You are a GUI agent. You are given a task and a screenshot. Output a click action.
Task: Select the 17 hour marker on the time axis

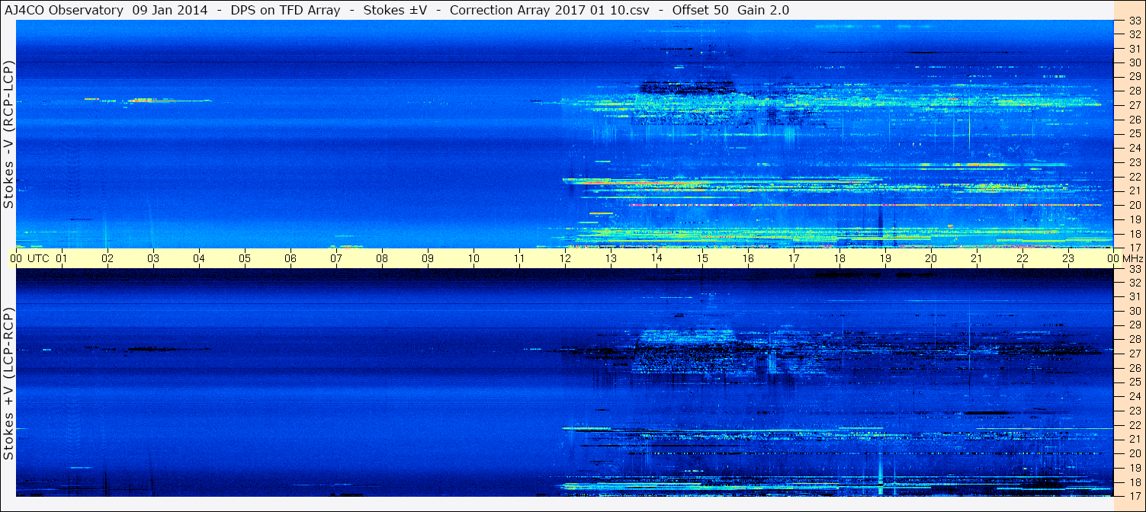pyautogui.click(x=794, y=258)
